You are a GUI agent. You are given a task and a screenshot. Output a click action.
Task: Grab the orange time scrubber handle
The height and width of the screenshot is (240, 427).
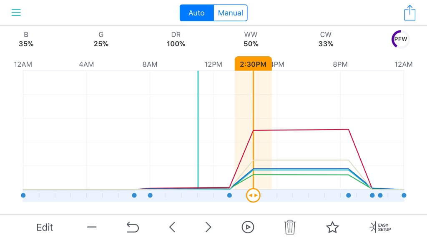[x=253, y=195]
